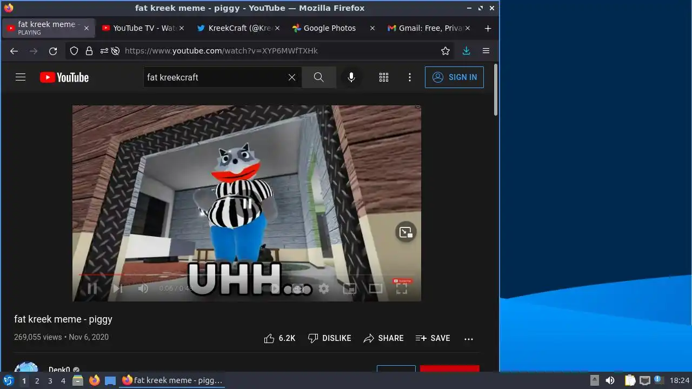Open the system volume tray icon
692x389 pixels.
(x=610, y=380)
